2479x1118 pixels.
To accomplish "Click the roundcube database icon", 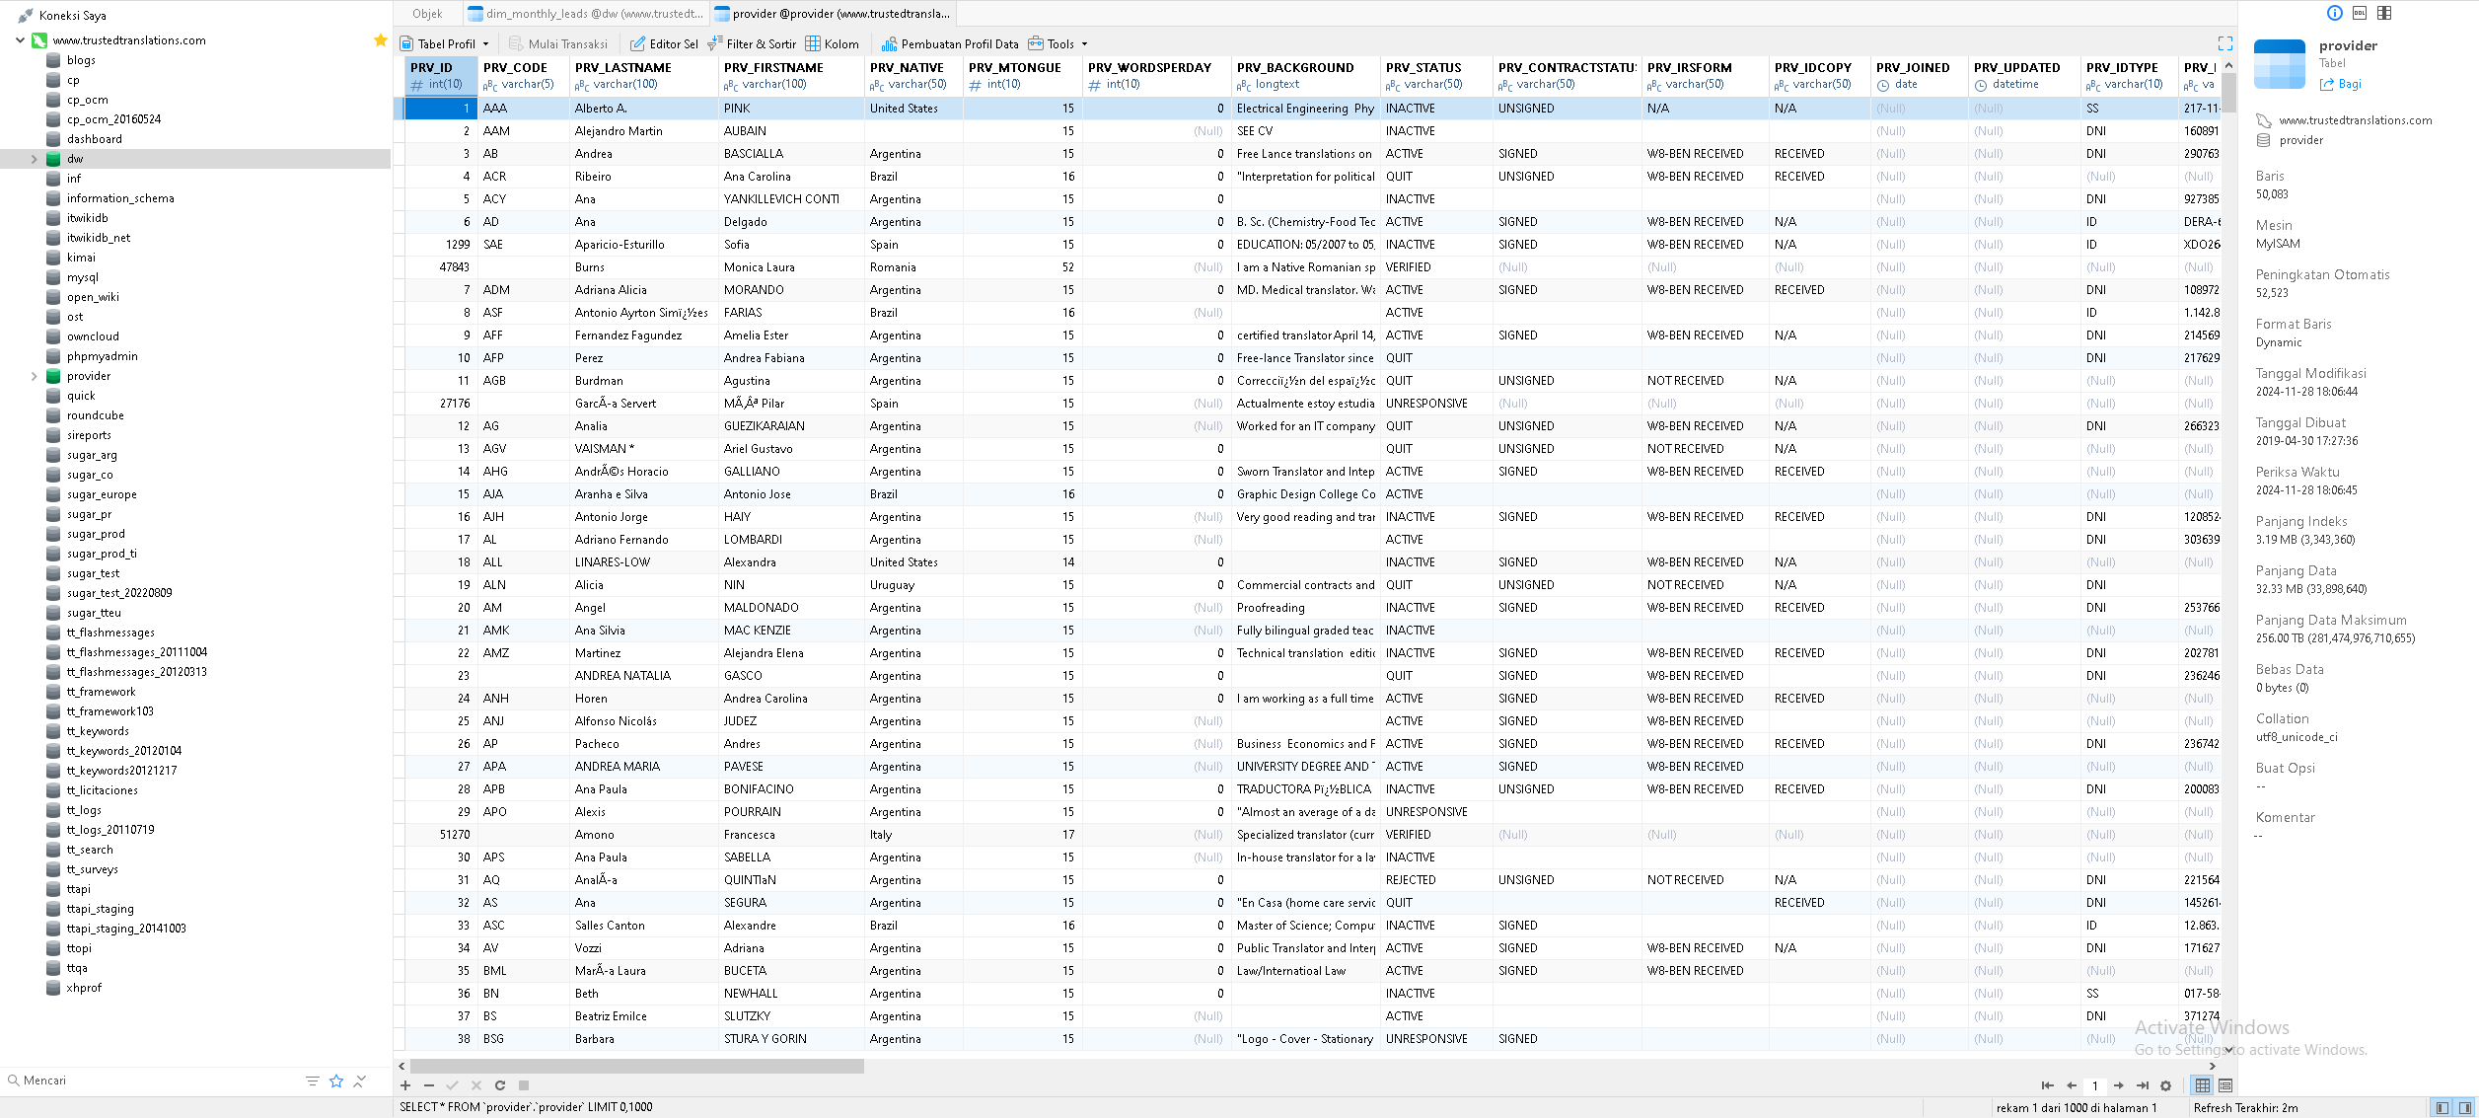I will click(x=53, y=415).
